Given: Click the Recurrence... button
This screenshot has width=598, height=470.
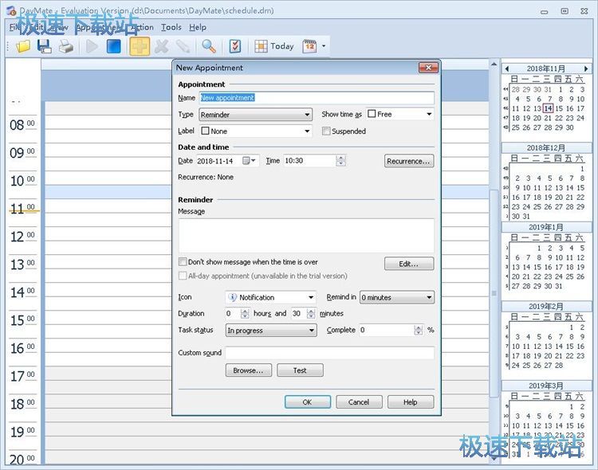Looking at the screenshot, I should click(408, 161).
